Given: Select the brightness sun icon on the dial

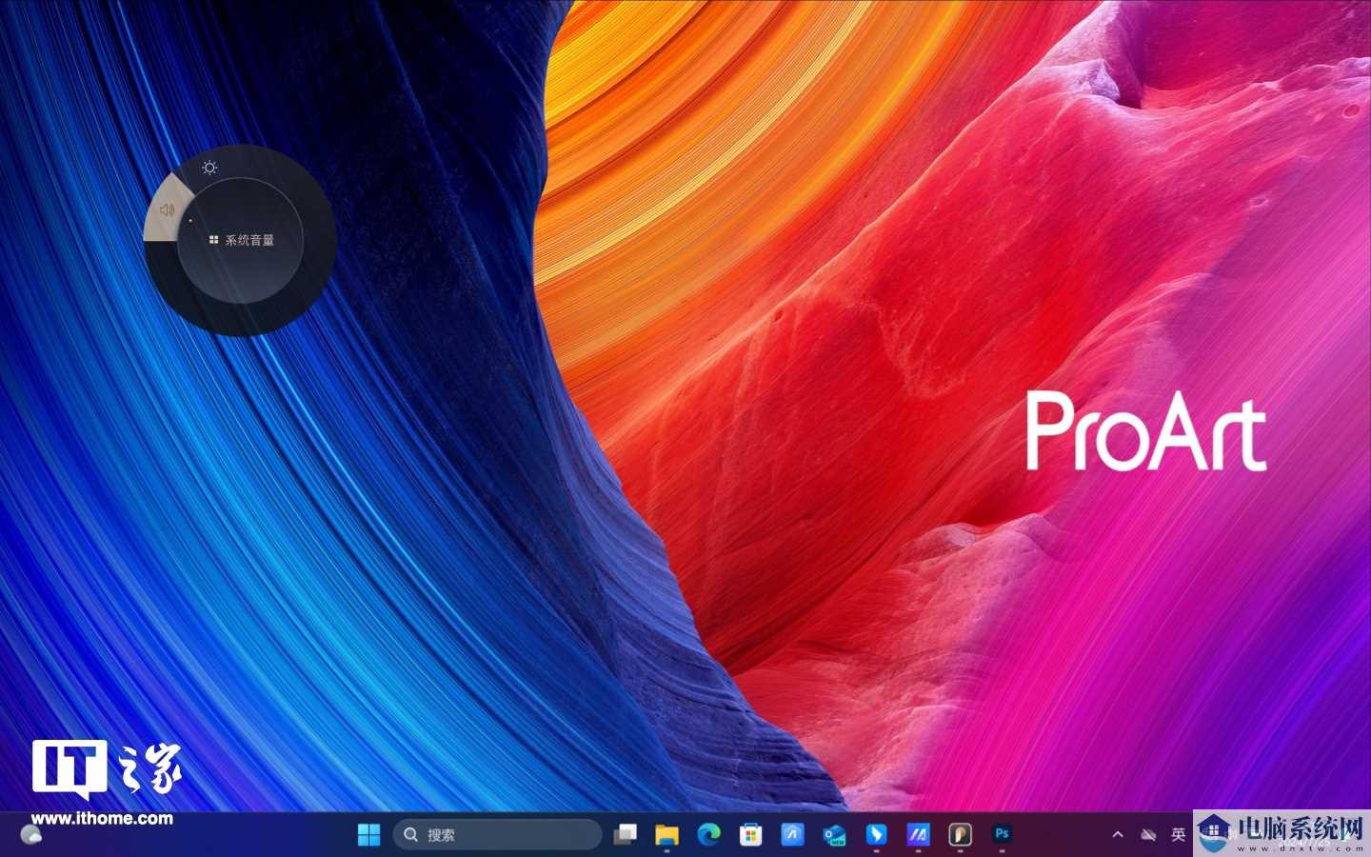Looking at the screenshot, I should tap(209, 168).
